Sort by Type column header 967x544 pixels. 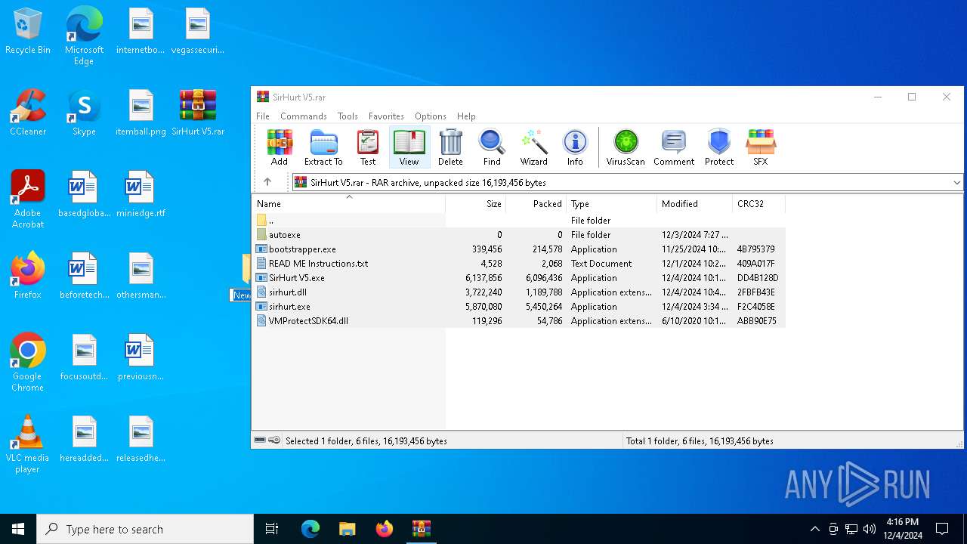[x=612, y=204]
